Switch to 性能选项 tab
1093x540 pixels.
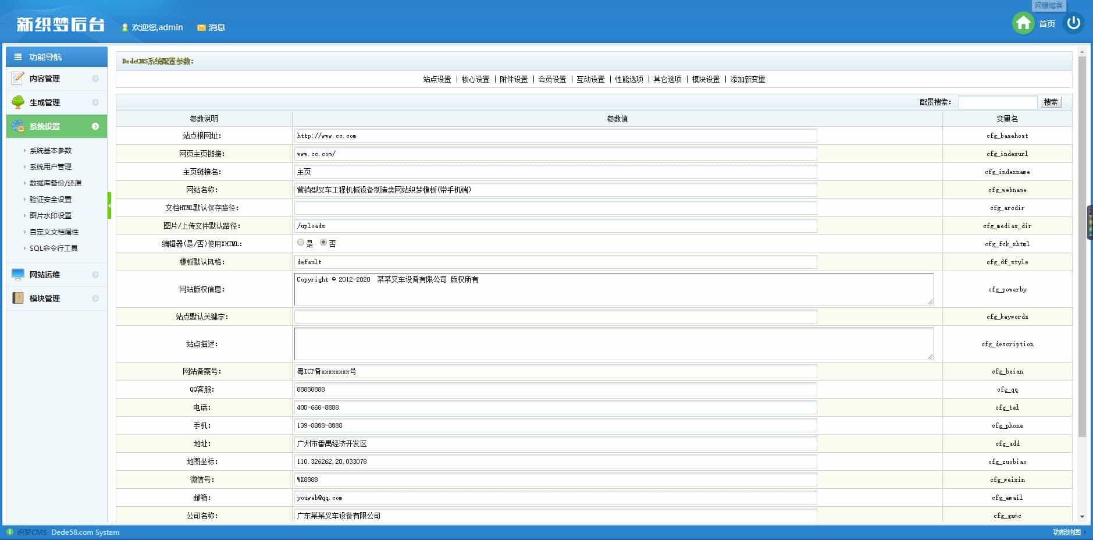[x=629, y=79]
